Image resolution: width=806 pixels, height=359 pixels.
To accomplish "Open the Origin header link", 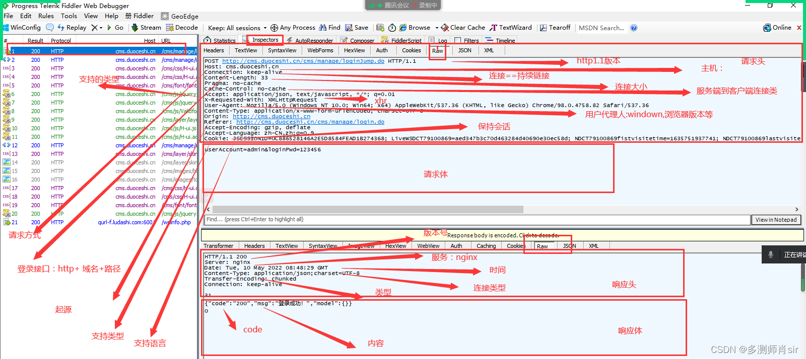I will tap(272, 116).
